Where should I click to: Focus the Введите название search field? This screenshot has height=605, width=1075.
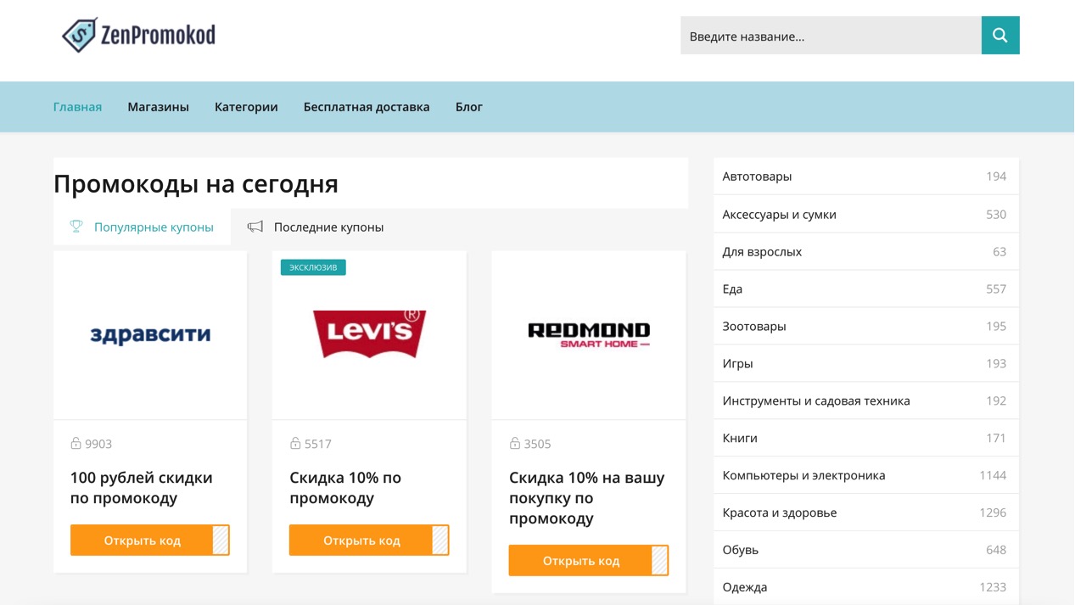click(x=831, y=36)
